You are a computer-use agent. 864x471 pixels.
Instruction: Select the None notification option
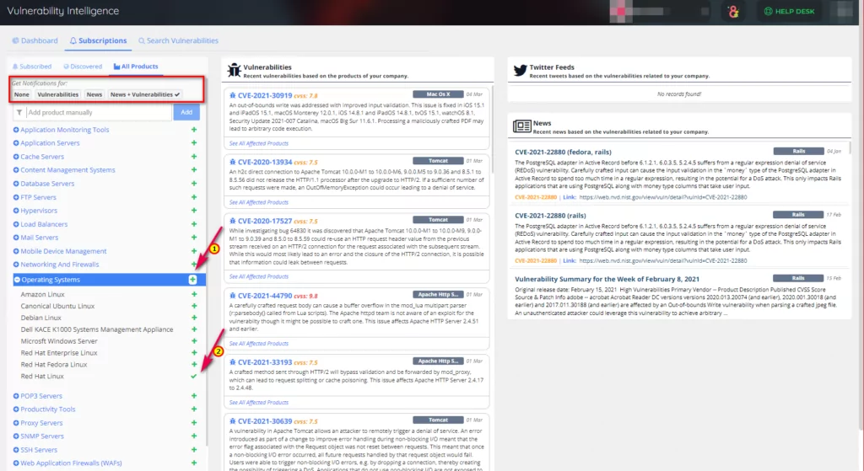[x=21, y=94]
